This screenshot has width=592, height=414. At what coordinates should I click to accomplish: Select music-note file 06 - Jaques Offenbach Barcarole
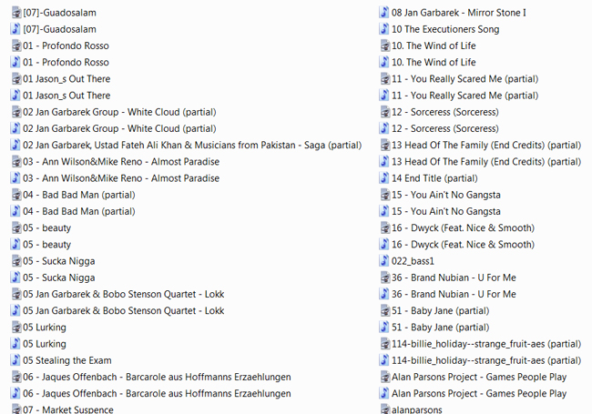pyautogui.click(x=151, y=394)
